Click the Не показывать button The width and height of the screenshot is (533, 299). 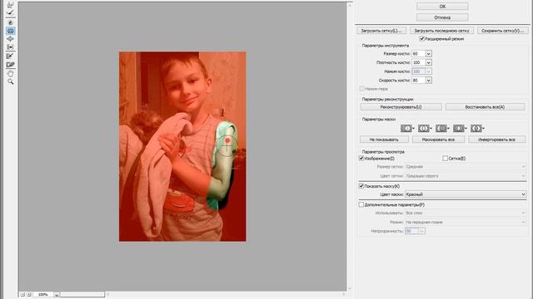click(x=384, y=140)
